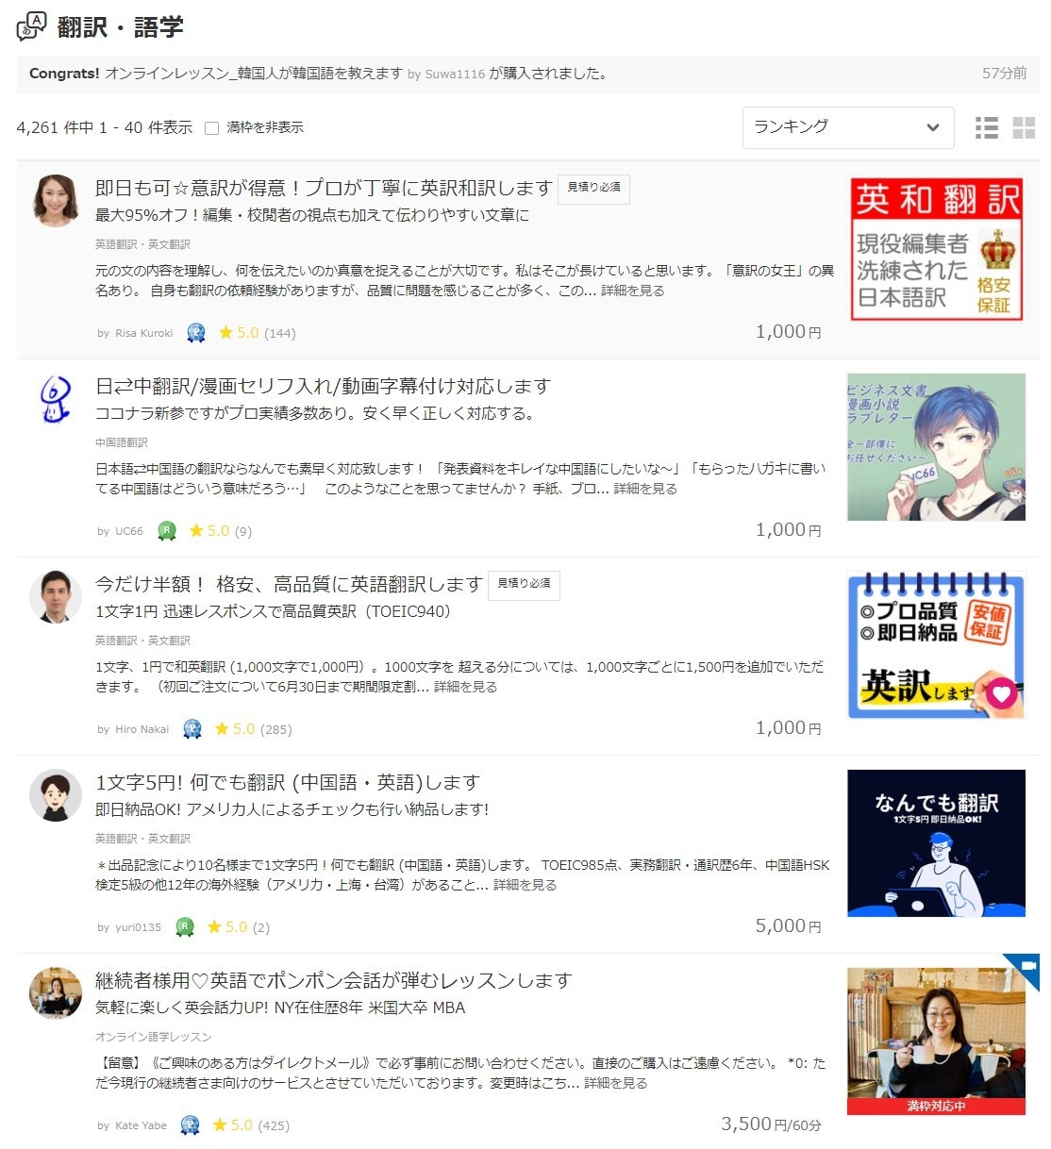Click the 5,000円 price
Viewport: 1051px width, 1149px height.
coord(789,926)
